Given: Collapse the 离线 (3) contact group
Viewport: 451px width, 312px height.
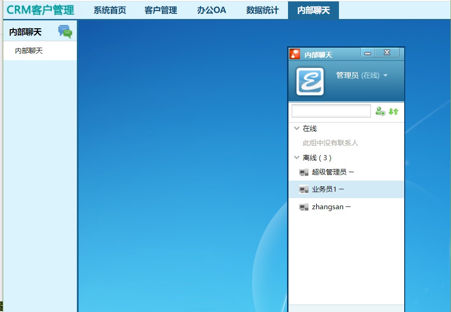Looking at the screenshot, I should [x=297, y=158].
